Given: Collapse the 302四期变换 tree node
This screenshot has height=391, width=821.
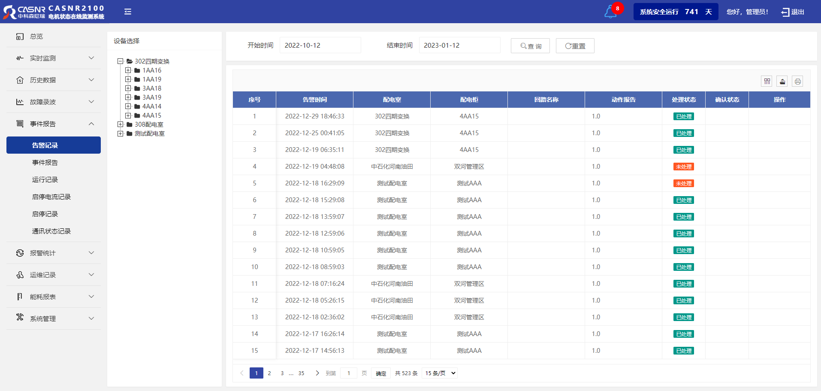Looking at the screenshot, I should pos(121,61).
